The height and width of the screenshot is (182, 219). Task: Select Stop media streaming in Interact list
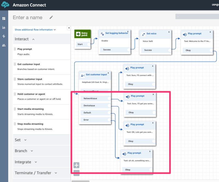(x=42, y=126)
